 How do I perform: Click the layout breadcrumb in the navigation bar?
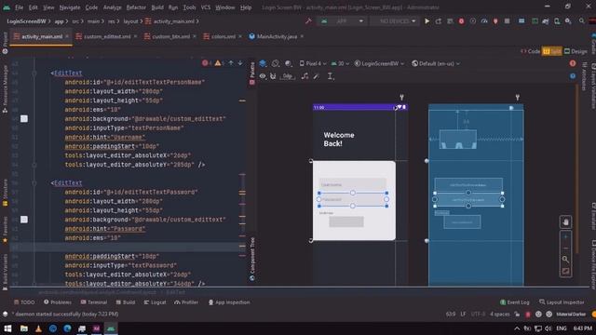130,21
